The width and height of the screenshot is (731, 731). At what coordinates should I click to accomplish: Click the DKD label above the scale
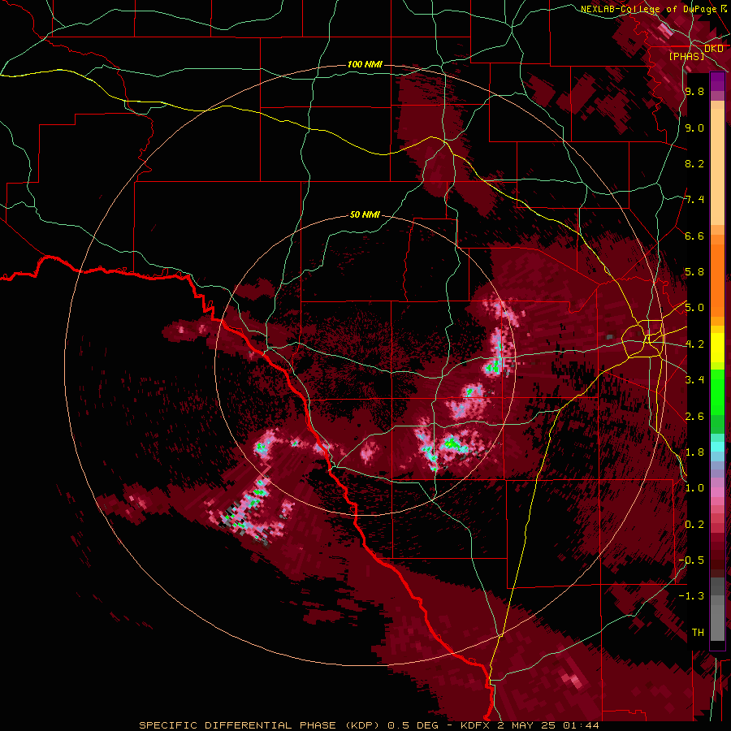[x=714, y=49]
